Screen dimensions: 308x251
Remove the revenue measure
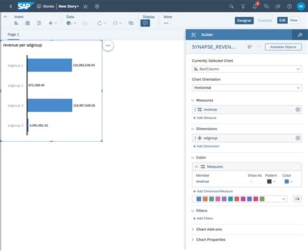298,110
